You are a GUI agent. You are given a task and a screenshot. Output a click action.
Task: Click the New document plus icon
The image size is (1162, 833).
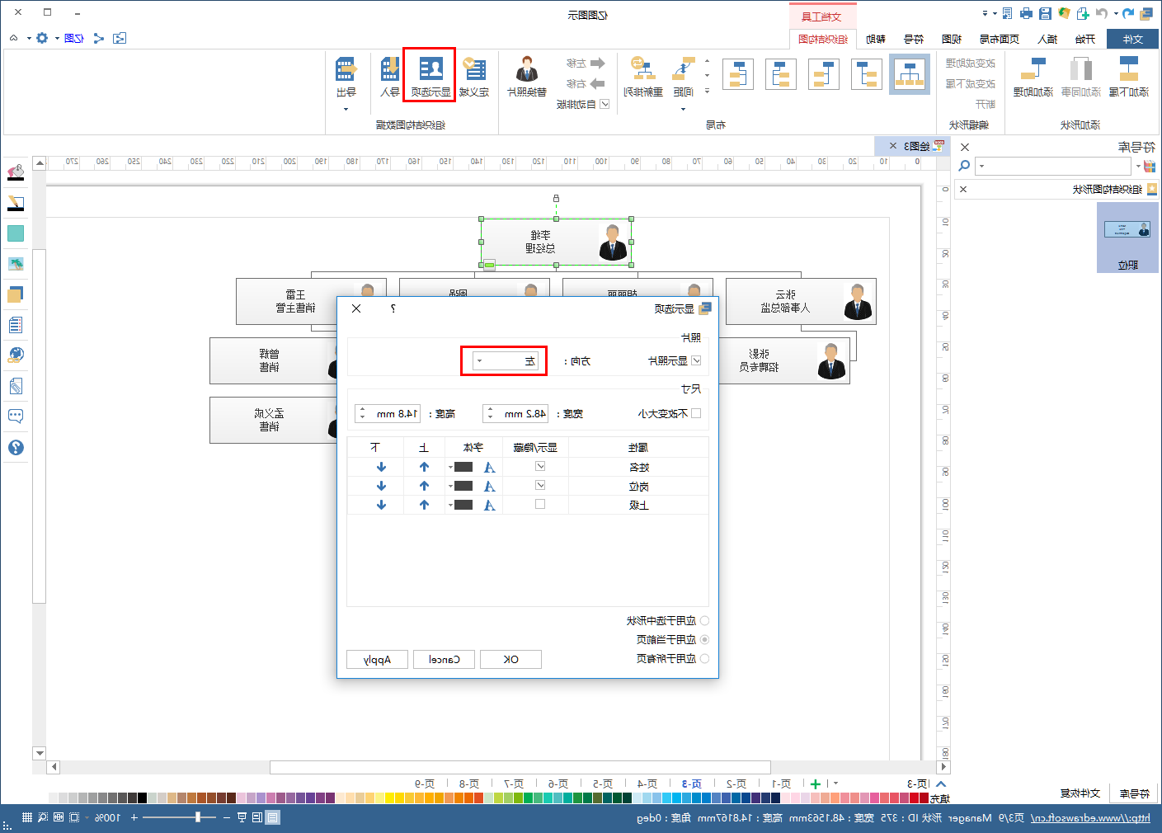1083,13
